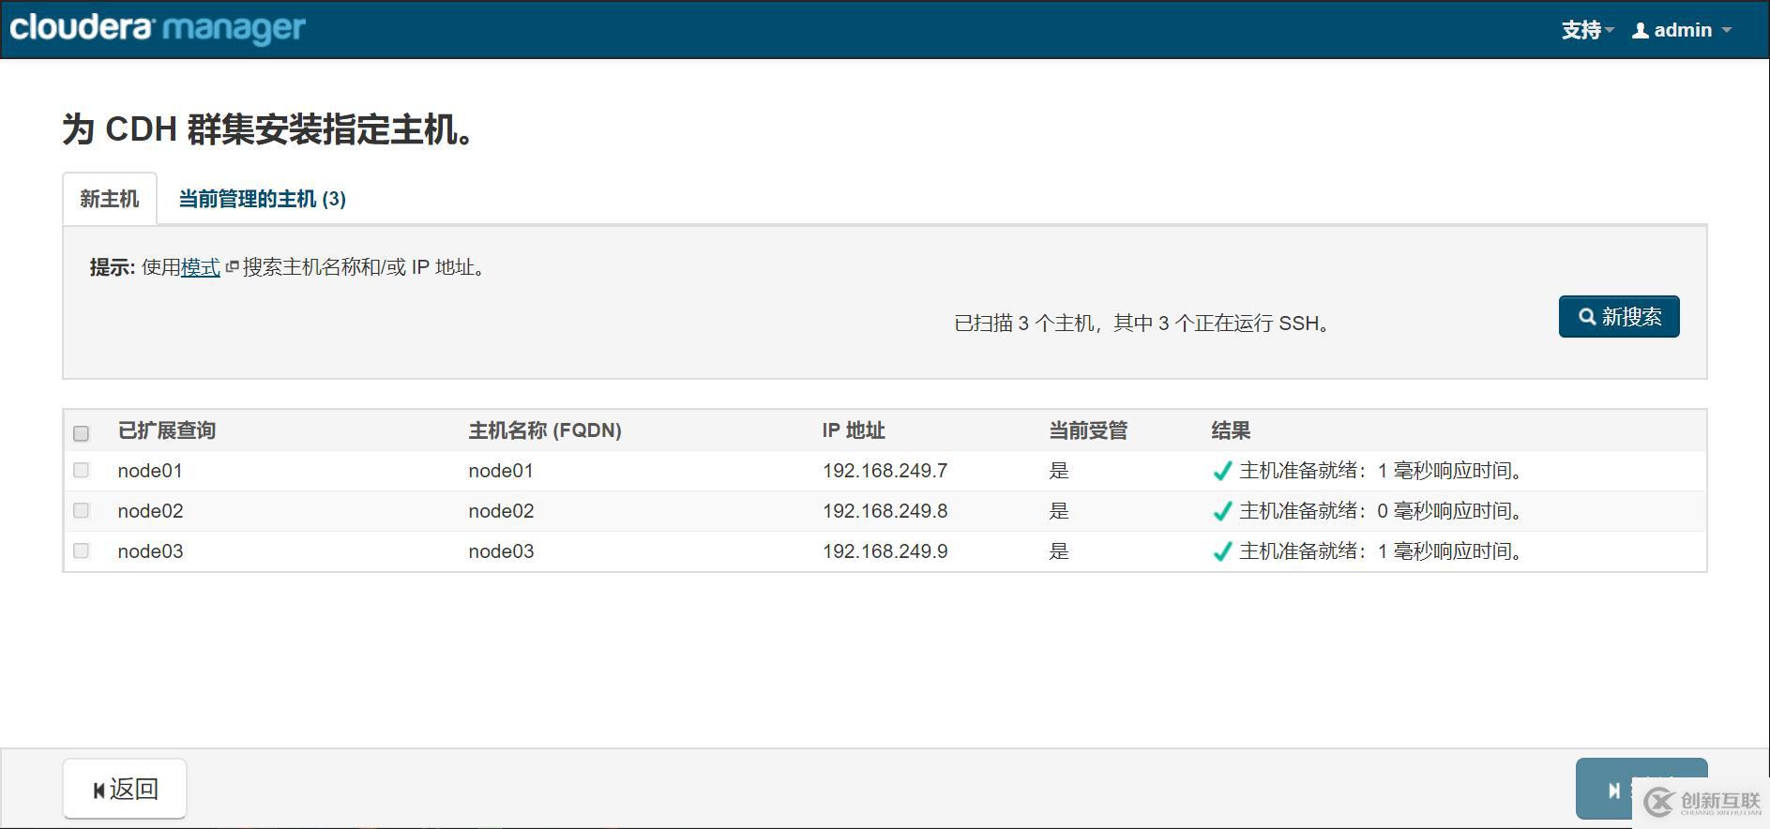Click node01 in the 已扩展查询 column
This screenshot has width=1770, height=829.
(150, 471)
